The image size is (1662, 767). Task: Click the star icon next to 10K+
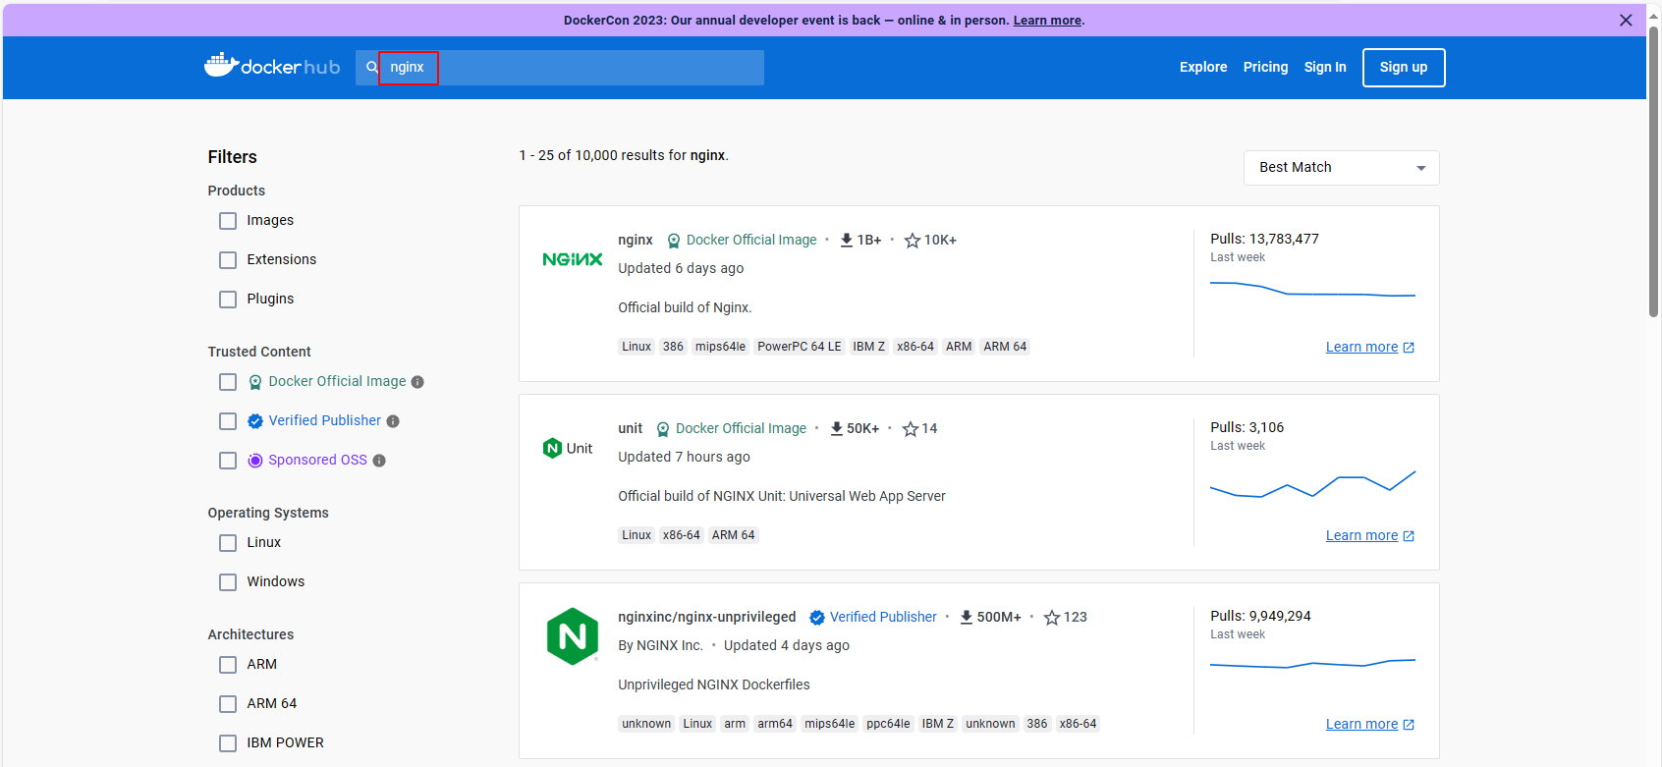click(913, 240)
